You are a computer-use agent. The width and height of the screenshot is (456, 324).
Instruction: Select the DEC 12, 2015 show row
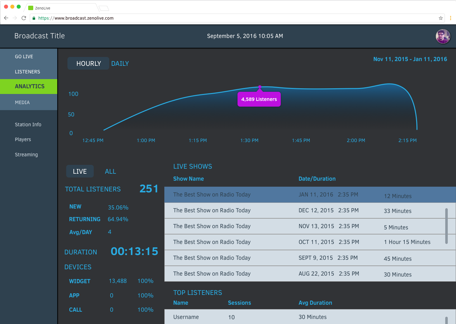click(310, 210)
